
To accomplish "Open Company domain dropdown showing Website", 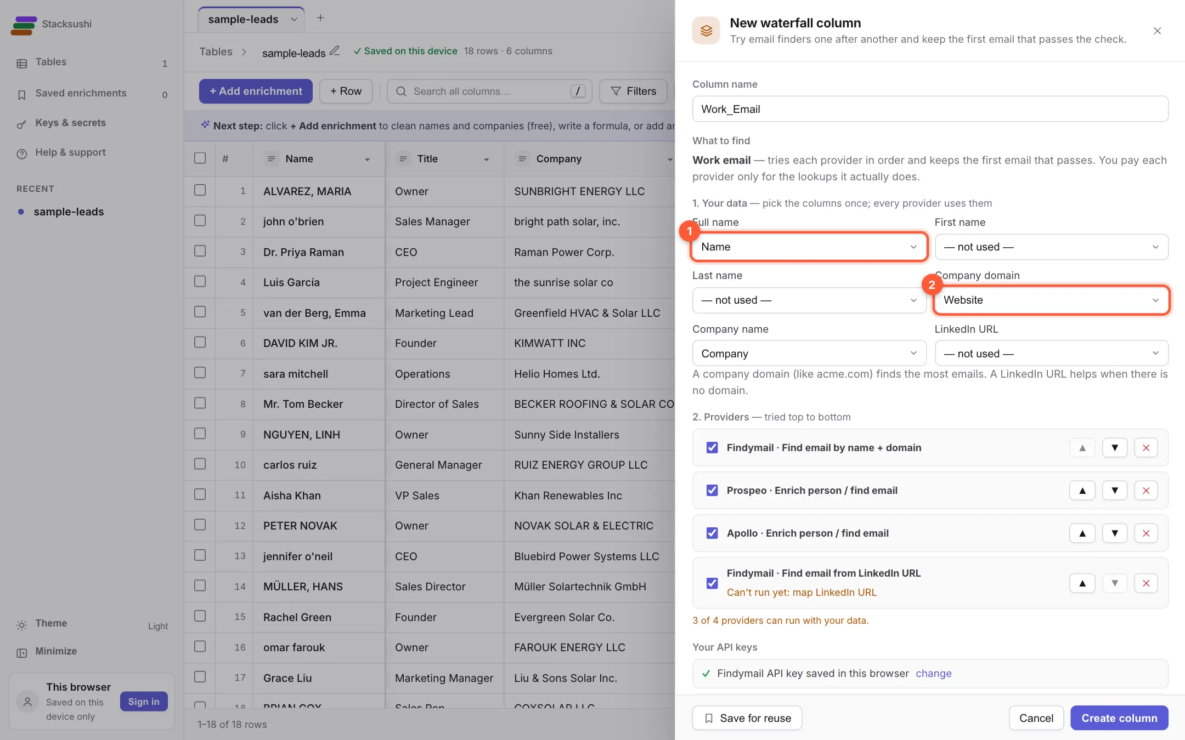I will click(1051, 300).
